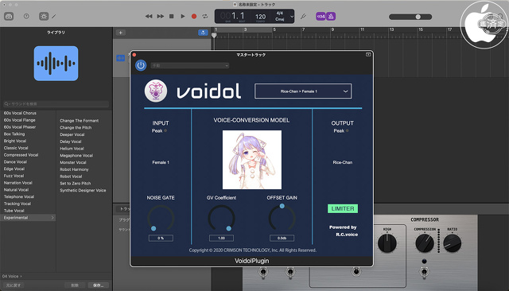Click the GV Coefficient 1.00 value field
509x291 pixels.
[221, 238]
